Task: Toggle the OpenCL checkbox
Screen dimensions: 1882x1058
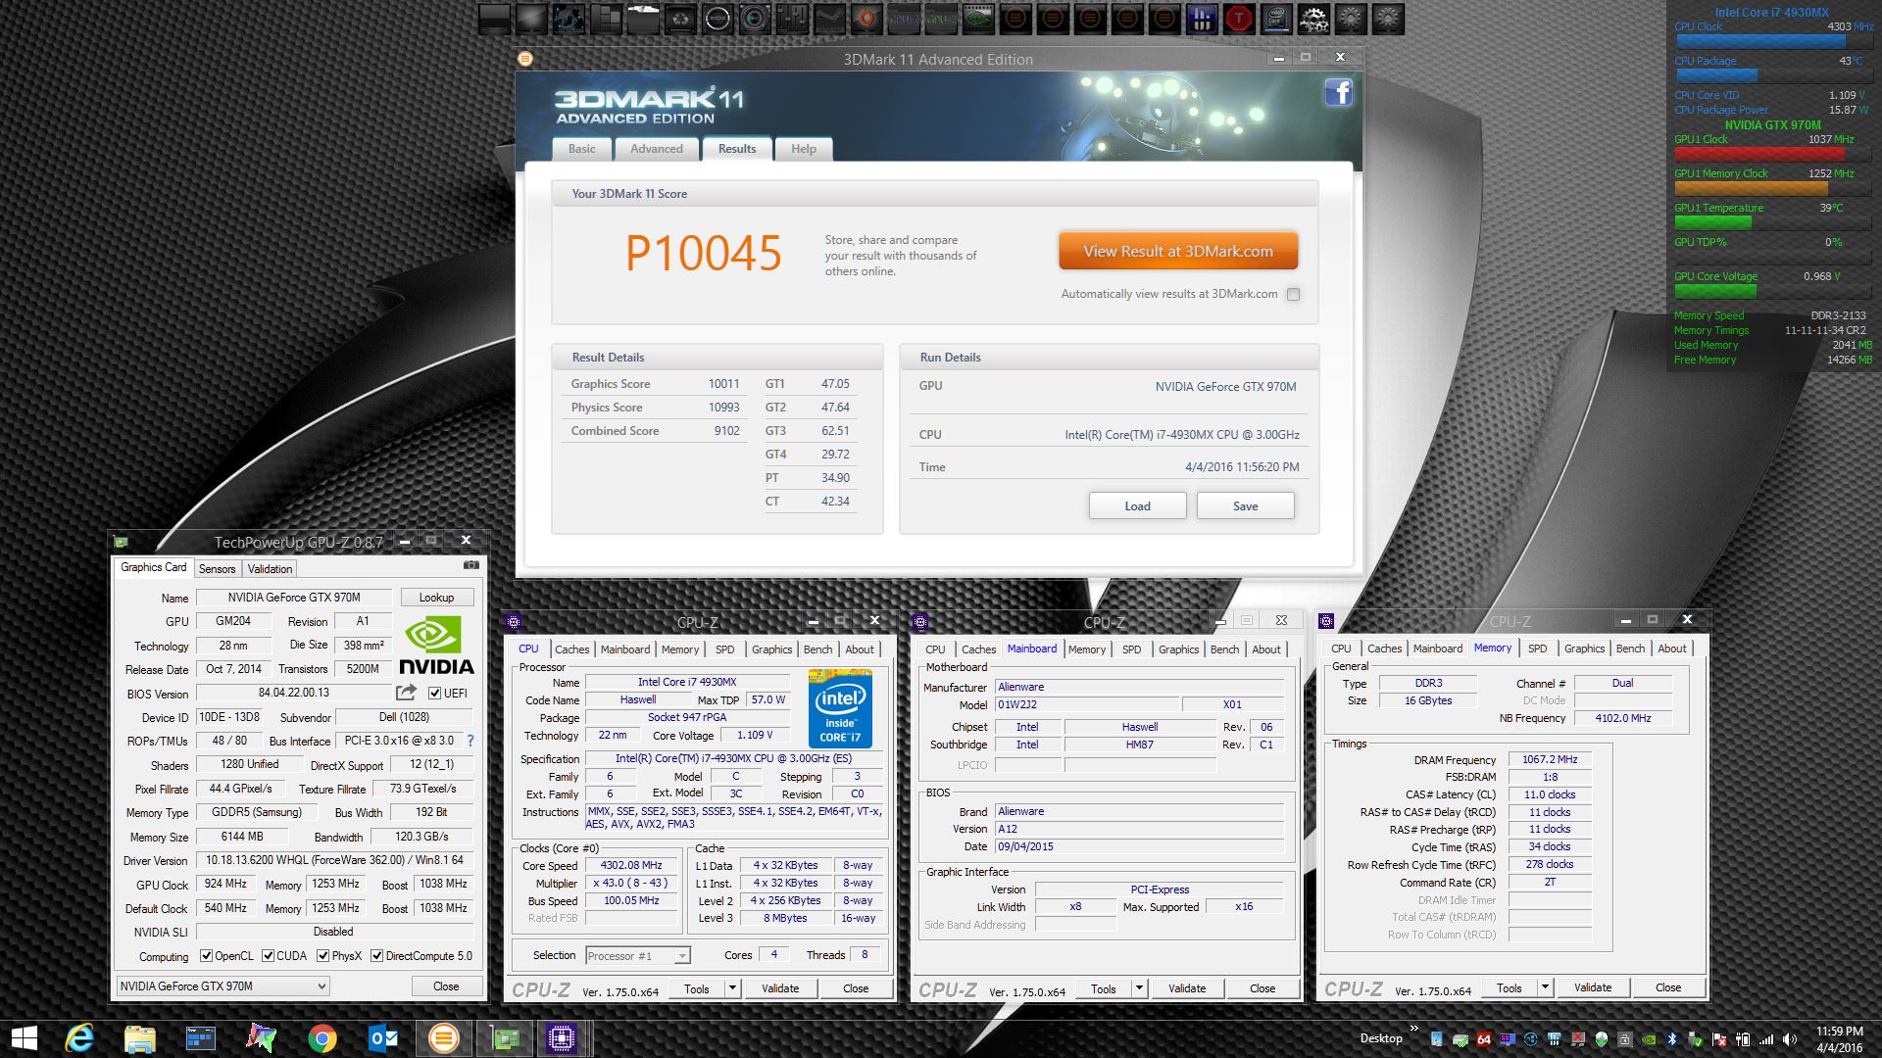Action: click(206, 956)
